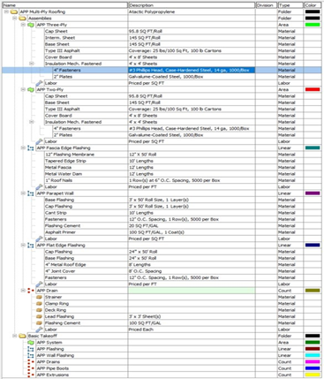Sort by the Division column header
Image resolution: width=324 pixels, height=379 pixels.
267,5
